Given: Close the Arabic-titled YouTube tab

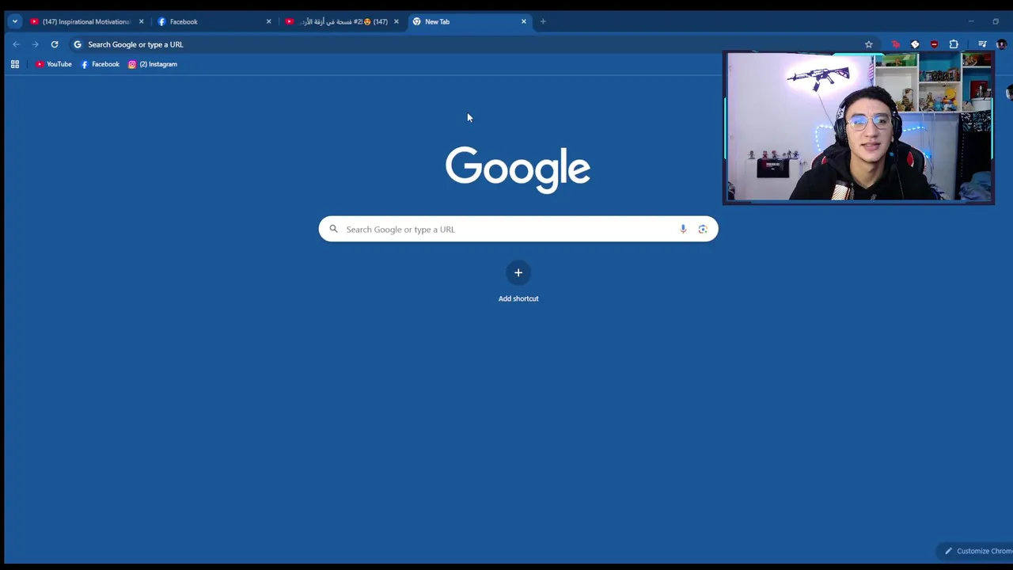Looking at the screenshot, I should pos(396,21).
